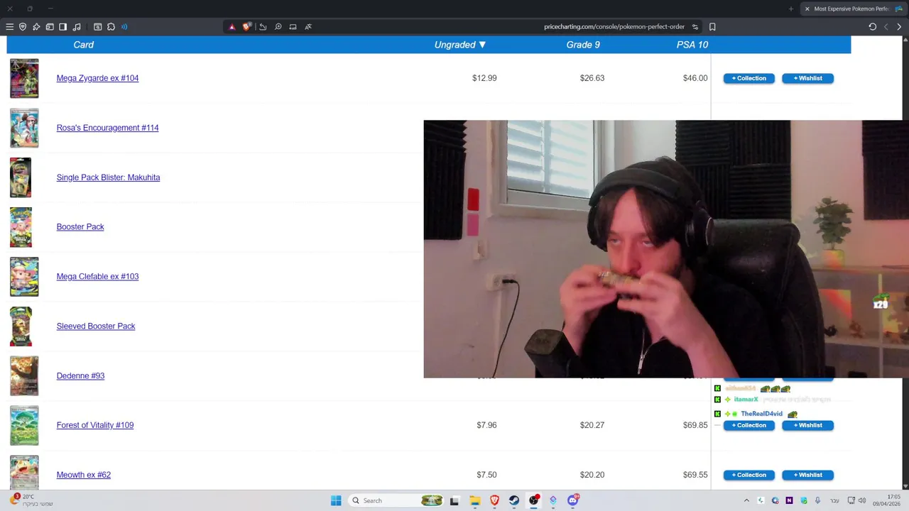909x511 pixels.
Task: Open Steam from taskbar
Action: (x=514, y=500)
